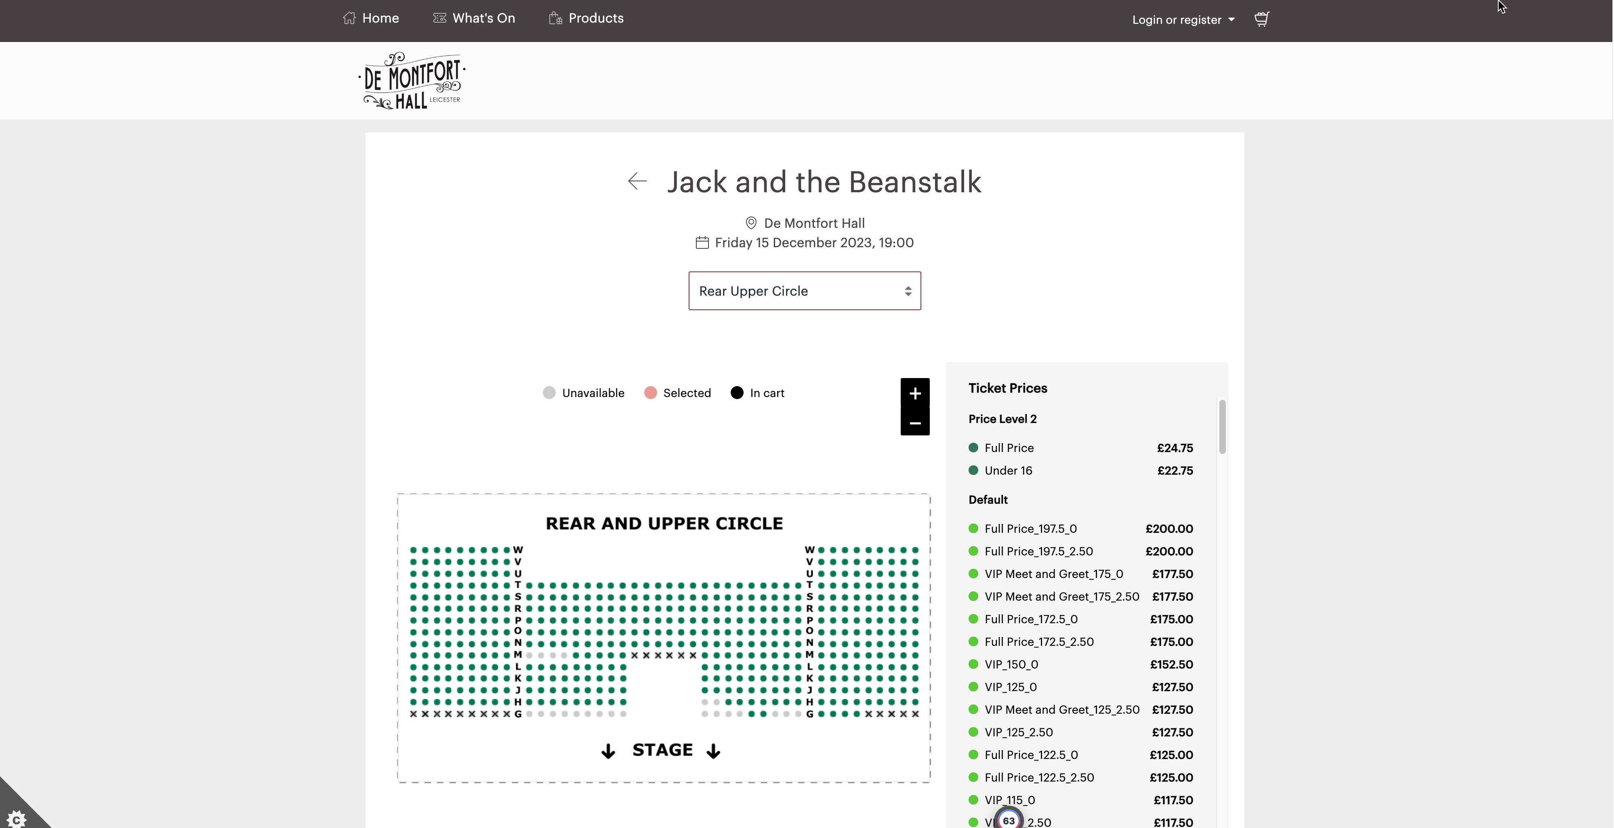The image size is (1614, 828).
Task: Click the Friday 15 December 2023 date
Action: (814, 242)
